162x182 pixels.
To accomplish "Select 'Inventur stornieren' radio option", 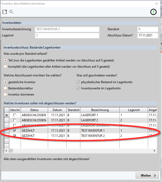I will (x=5, y=94).
